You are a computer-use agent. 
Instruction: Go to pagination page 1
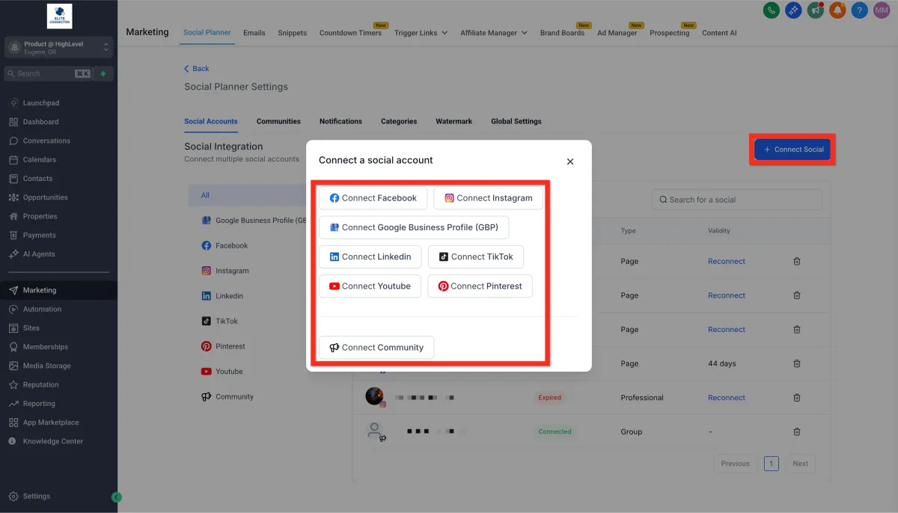coord(772,464)
